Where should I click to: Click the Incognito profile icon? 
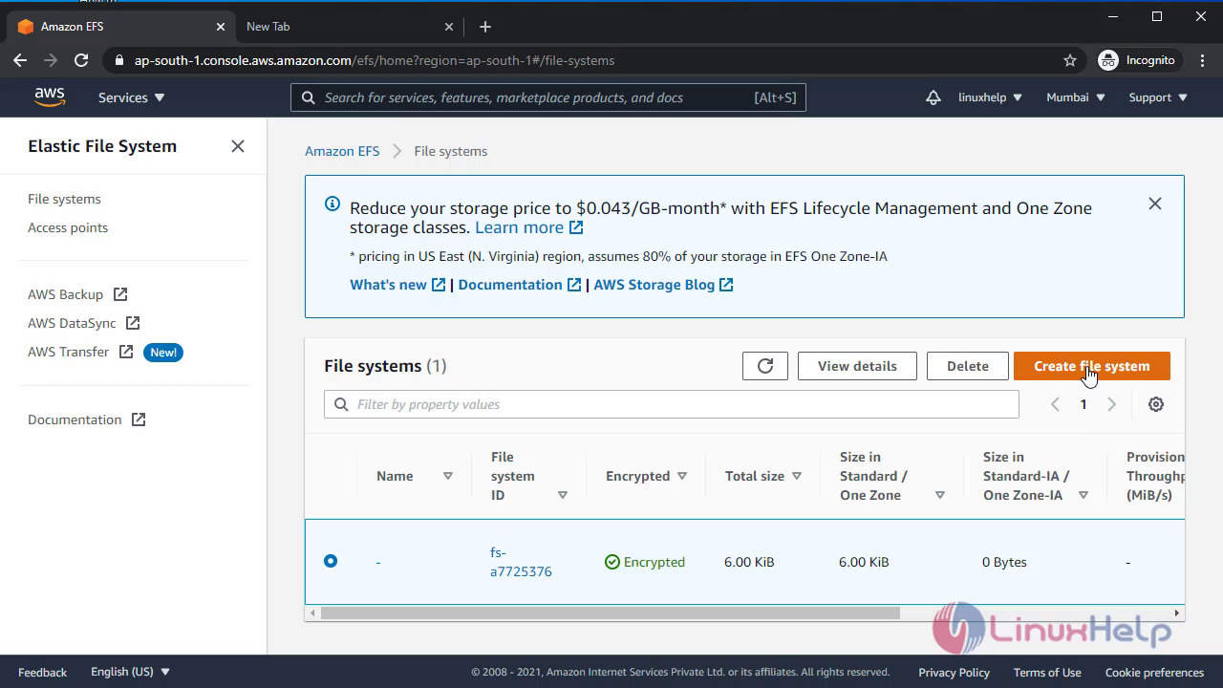pyautogui.click(x=1108, y=60)
